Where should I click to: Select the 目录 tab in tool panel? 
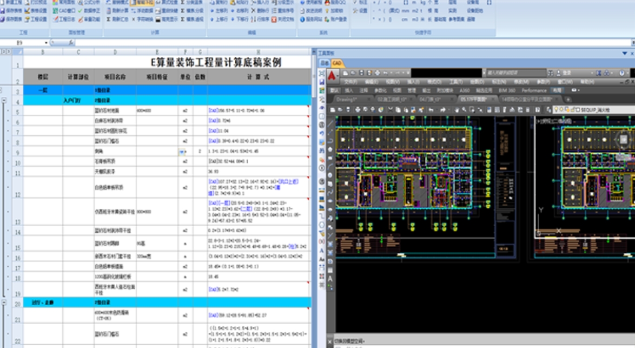(x=325, y=63)
